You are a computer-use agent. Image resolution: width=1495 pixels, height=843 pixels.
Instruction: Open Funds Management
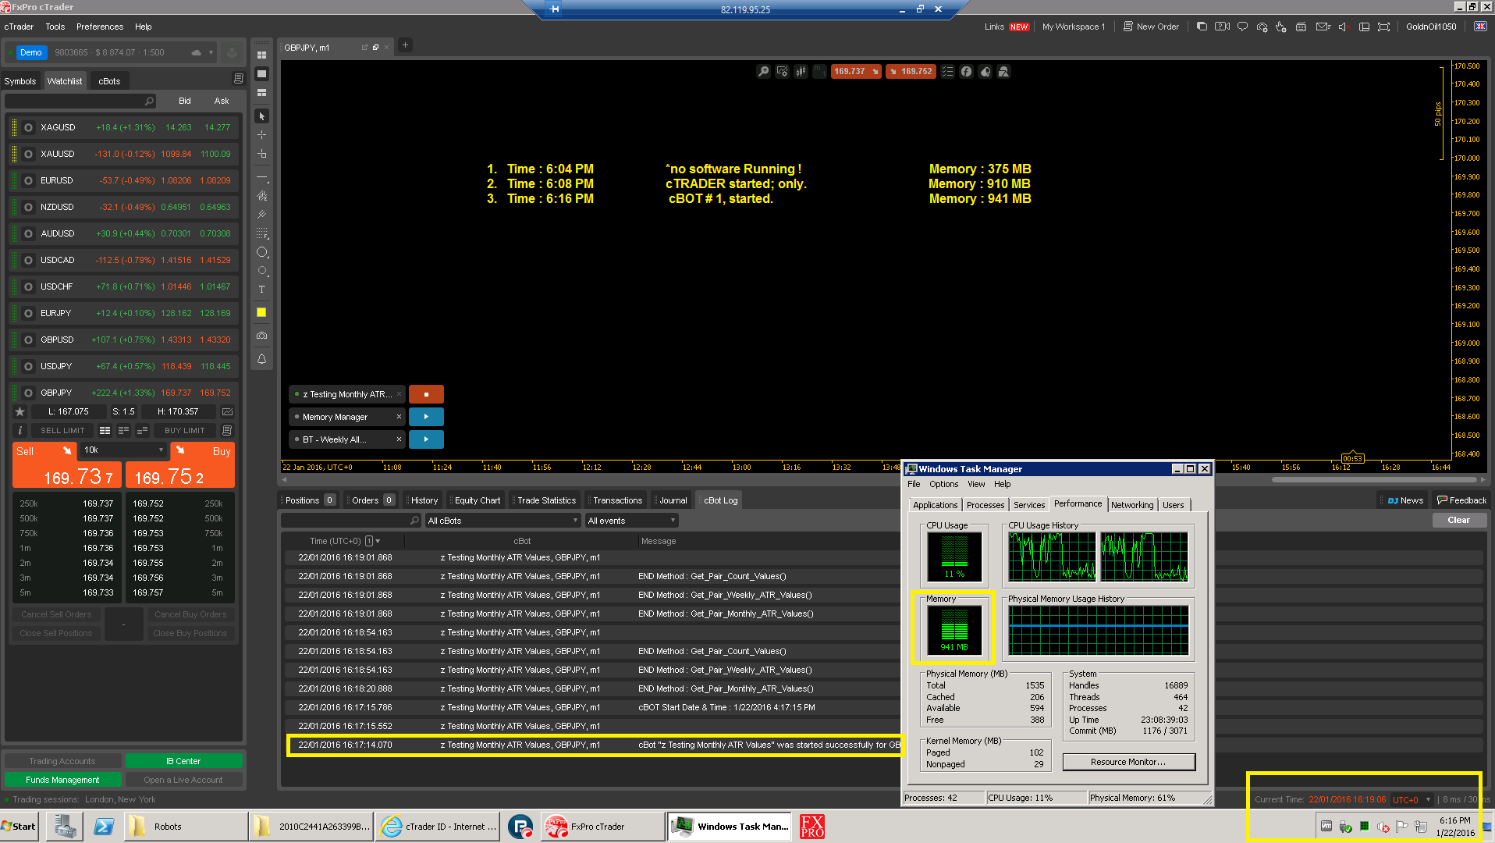tap(62, 780)
